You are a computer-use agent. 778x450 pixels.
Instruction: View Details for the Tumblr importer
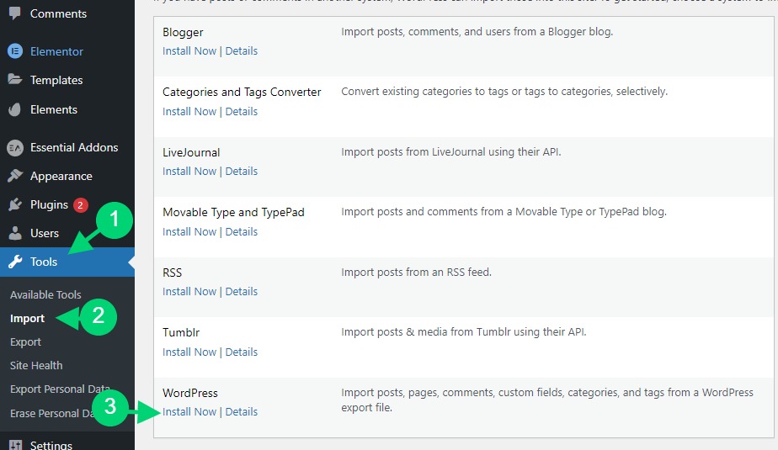(x=241, y=352)
